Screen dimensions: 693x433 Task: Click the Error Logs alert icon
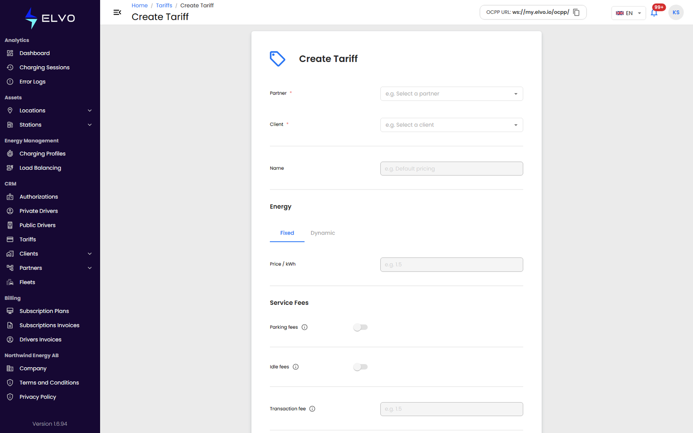(10, 82)
